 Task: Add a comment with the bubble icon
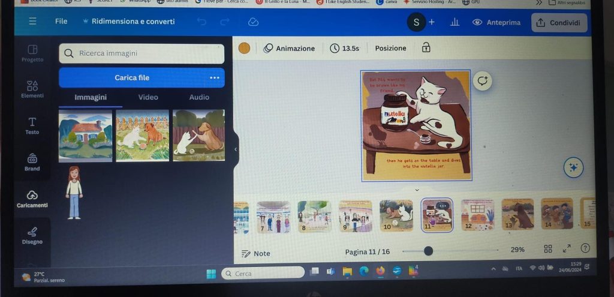pyautogui.click(x=482, y=81)
